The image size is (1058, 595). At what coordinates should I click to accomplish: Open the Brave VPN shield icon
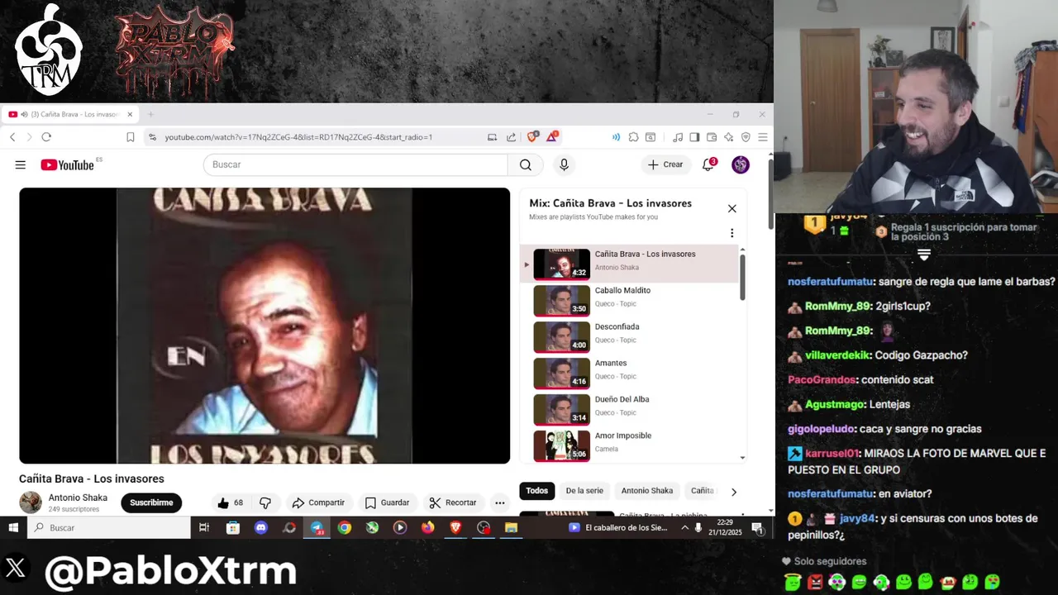coord(746,137)
